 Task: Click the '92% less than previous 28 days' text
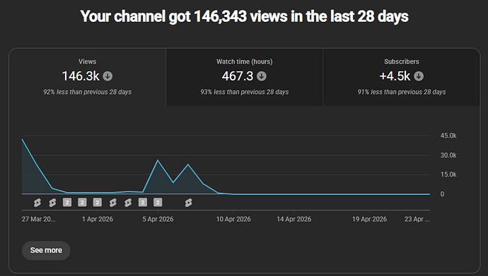(88, 92)
